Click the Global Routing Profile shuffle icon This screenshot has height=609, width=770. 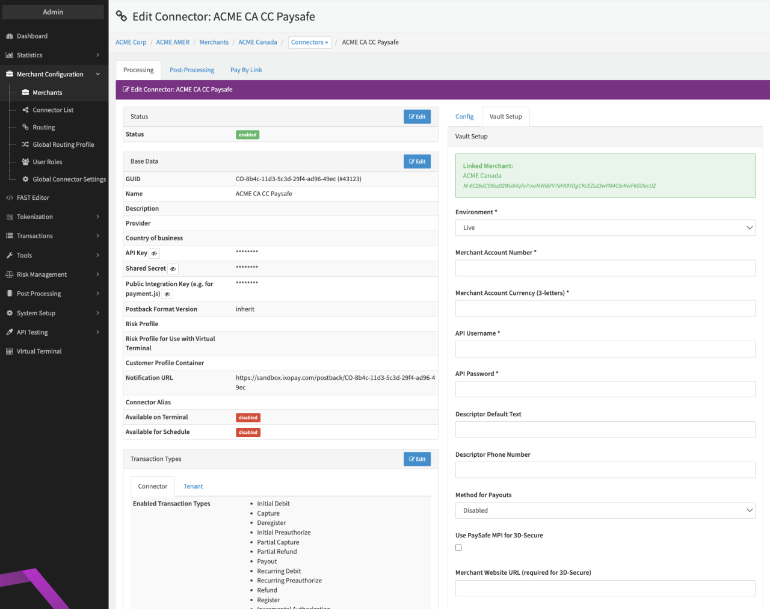click(x=26, y=144)
